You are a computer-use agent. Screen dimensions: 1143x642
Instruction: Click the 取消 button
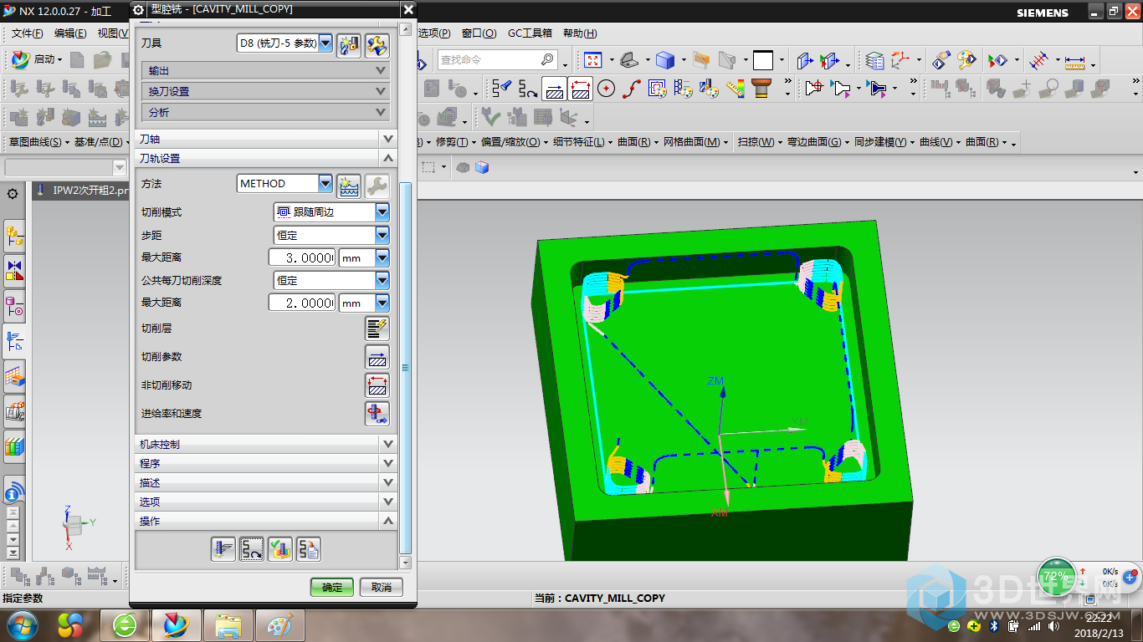pos(382,587)
